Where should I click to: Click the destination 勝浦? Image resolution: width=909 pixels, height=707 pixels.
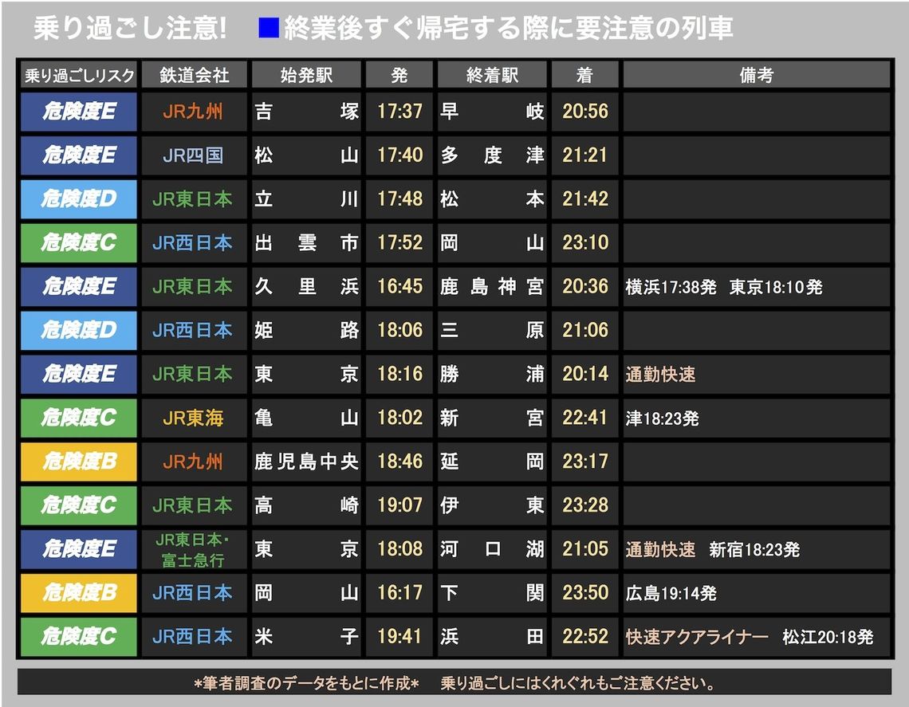click(492, 374)
